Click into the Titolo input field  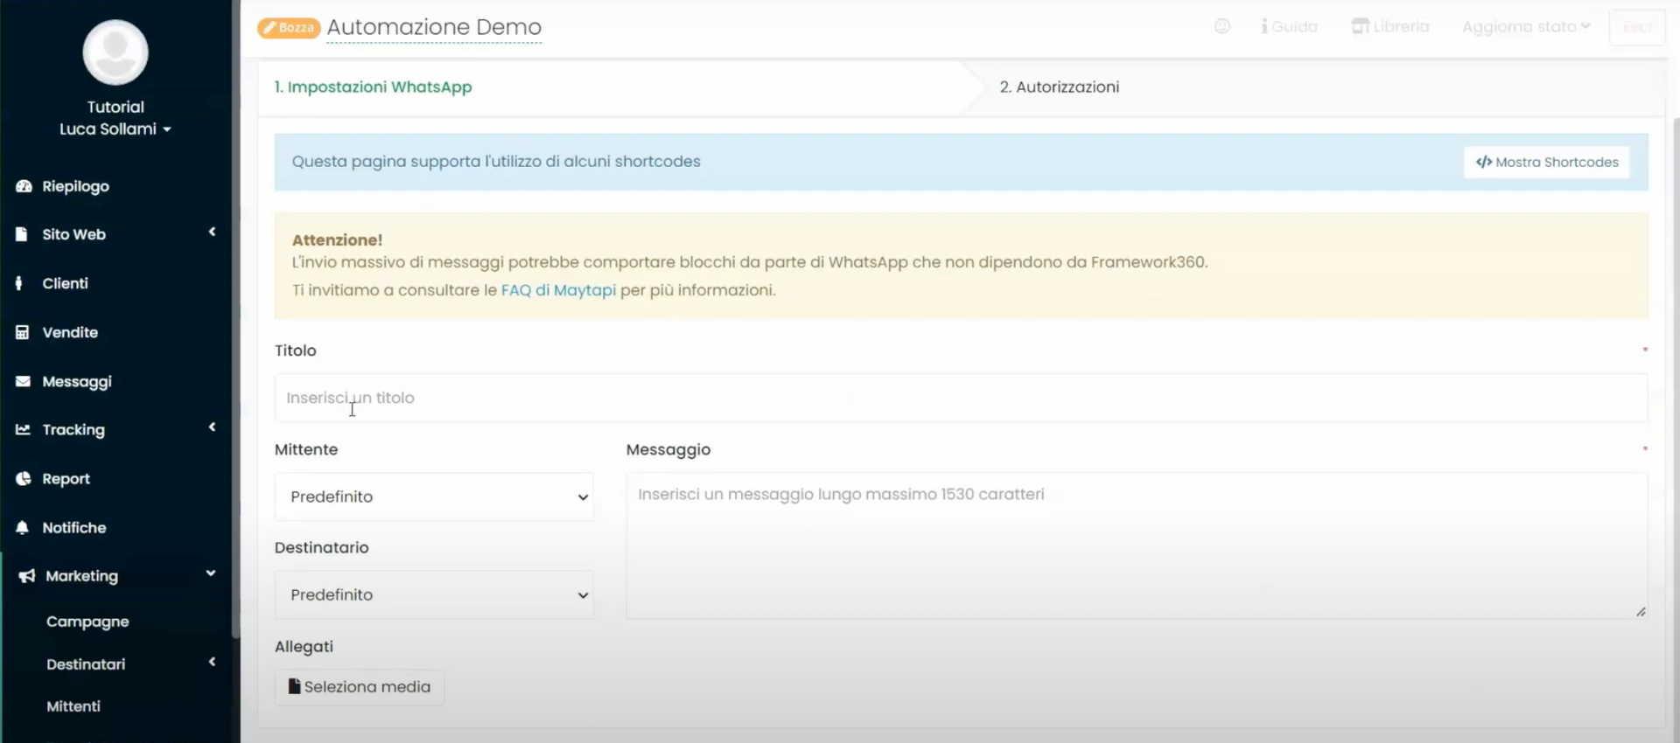[x=961, y=398]
